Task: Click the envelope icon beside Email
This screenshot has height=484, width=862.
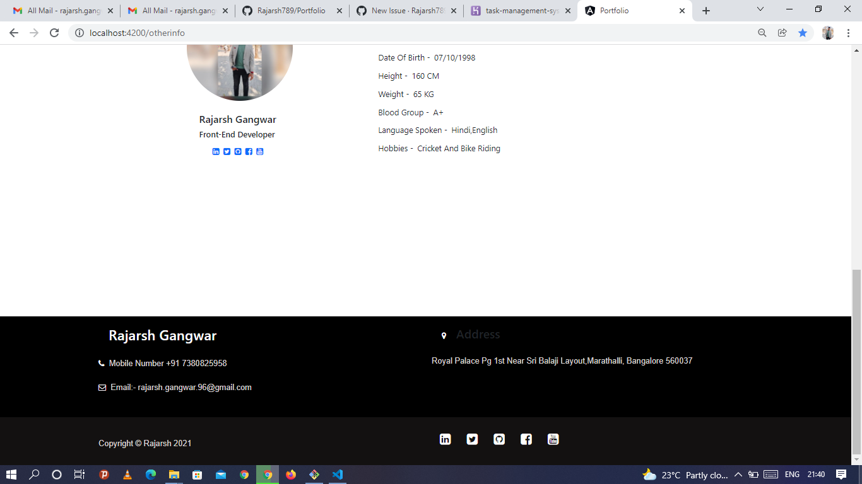Action: (x=102, y=388)
